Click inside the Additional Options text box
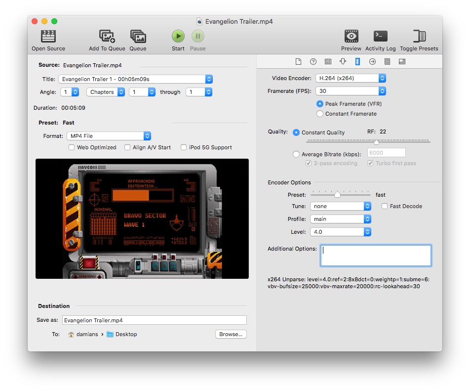The image size is (470, 391). (376, 256)
